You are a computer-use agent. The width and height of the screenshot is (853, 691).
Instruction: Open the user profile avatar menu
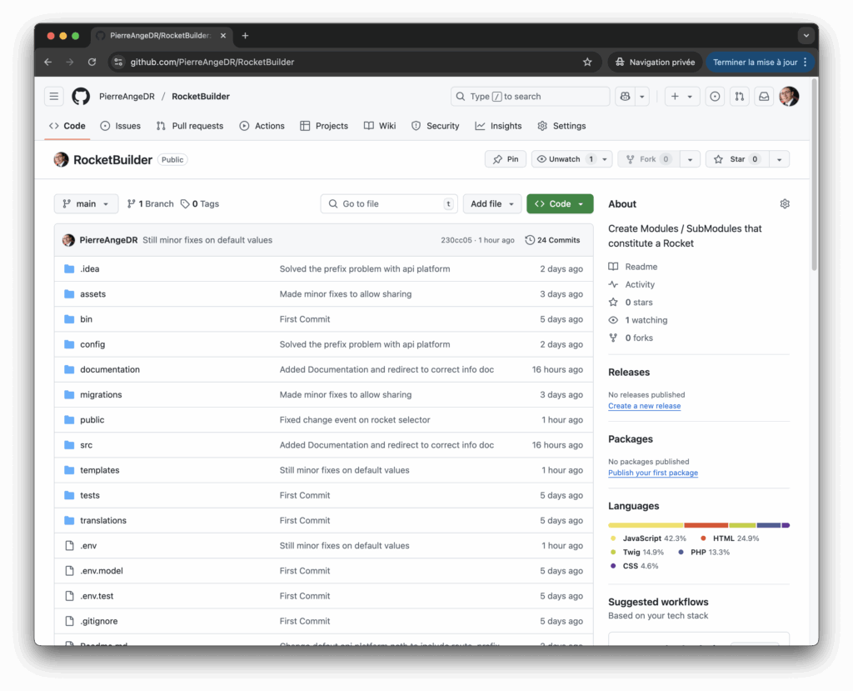coord(789,97)
